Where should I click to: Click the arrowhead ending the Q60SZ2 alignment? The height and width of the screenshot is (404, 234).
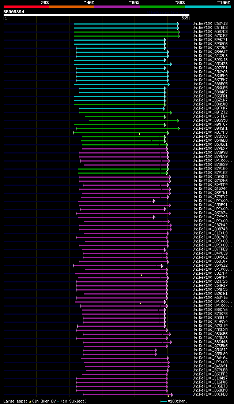click(162, 266)
